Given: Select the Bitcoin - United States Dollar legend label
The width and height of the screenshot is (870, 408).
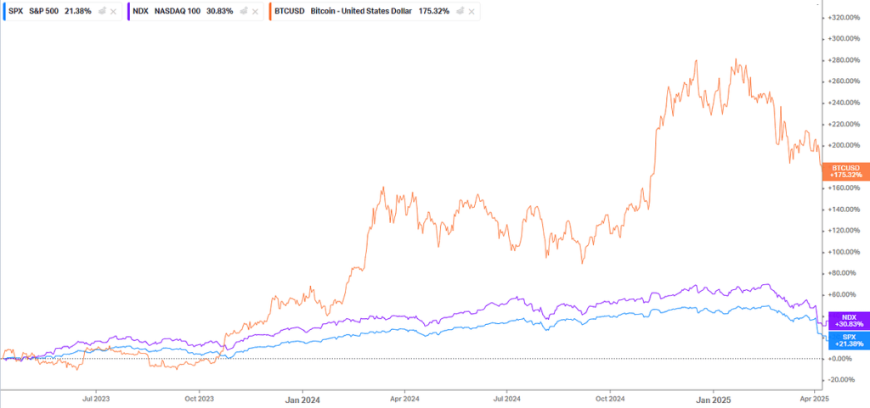Looking at the screenshot, I should click(357, 12).
